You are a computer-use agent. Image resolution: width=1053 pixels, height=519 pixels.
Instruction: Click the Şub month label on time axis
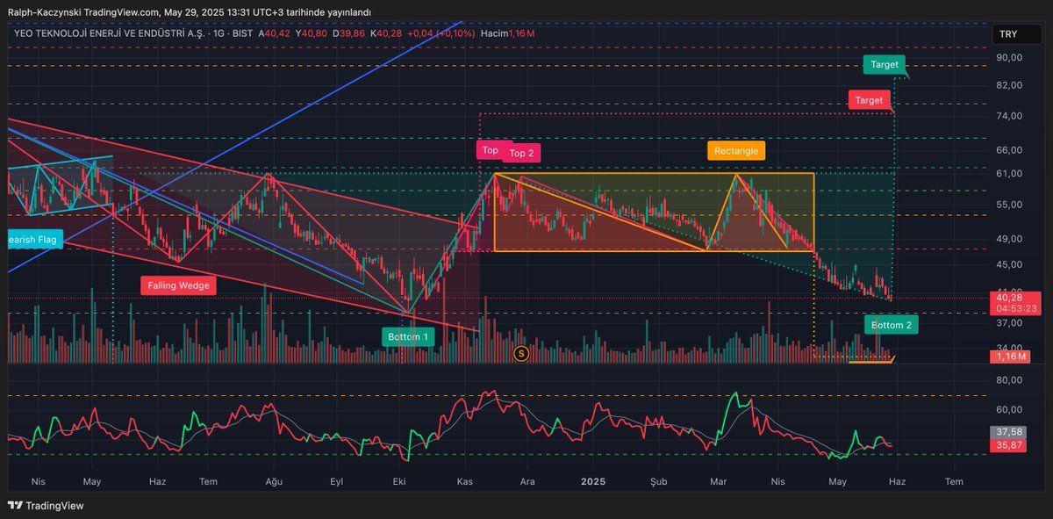(659, 481)
